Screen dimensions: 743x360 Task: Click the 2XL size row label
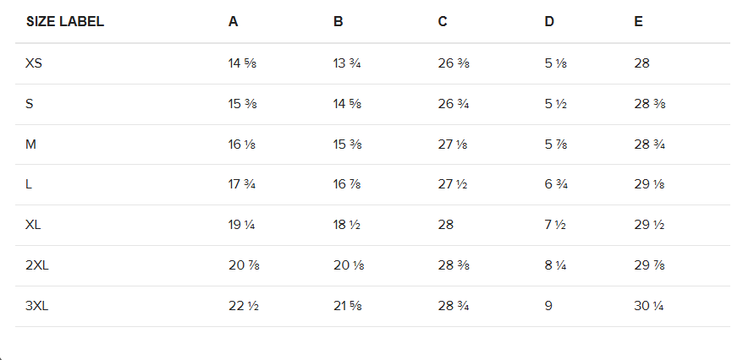(x=37, y=265)
